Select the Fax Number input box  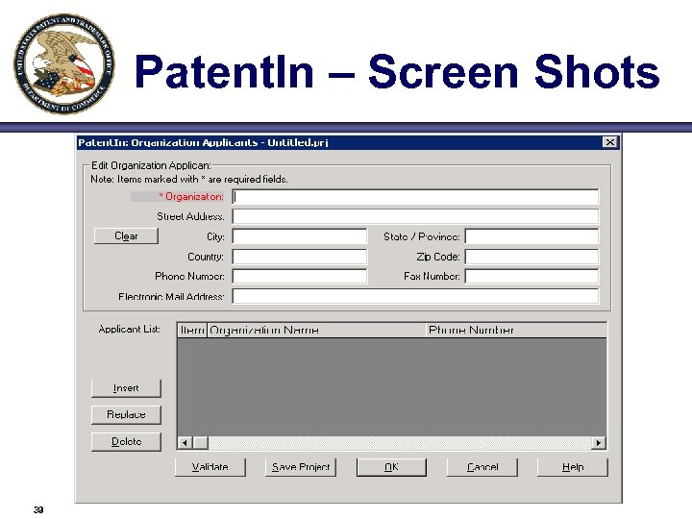click(531, 276)
